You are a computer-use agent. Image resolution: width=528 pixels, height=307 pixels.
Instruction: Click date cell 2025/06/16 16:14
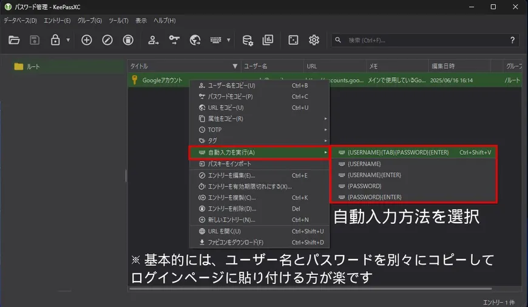[x=451, y=81]
